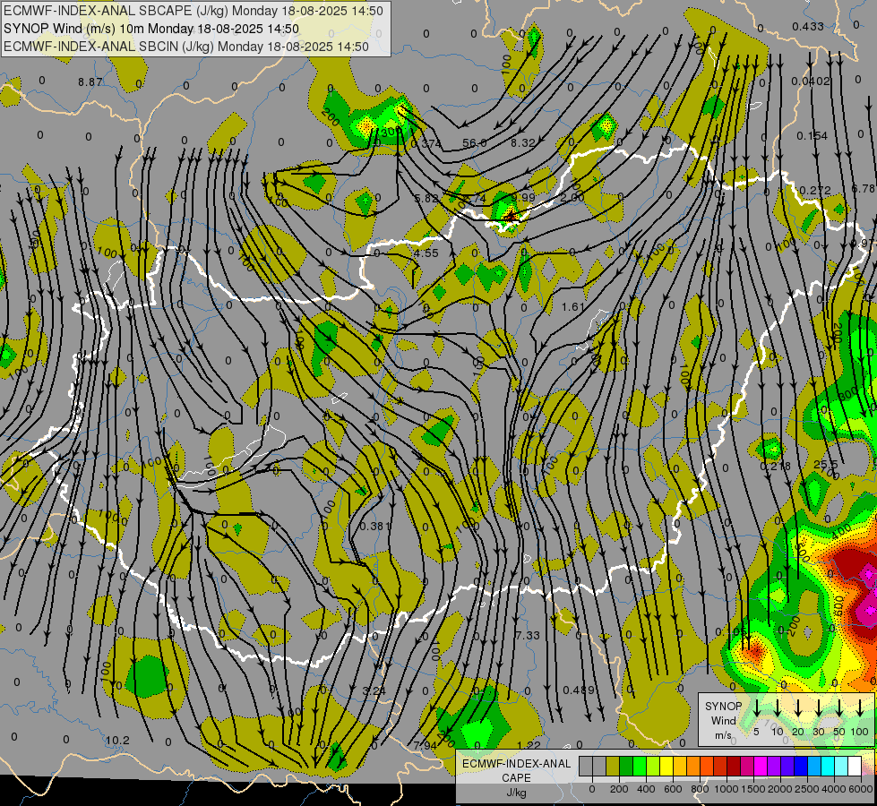Click the 200 tick label in CAPE legend
Image resolution: width=877 pixels, height=806 pixels.
pyautogui.click(x=619, y=789)
